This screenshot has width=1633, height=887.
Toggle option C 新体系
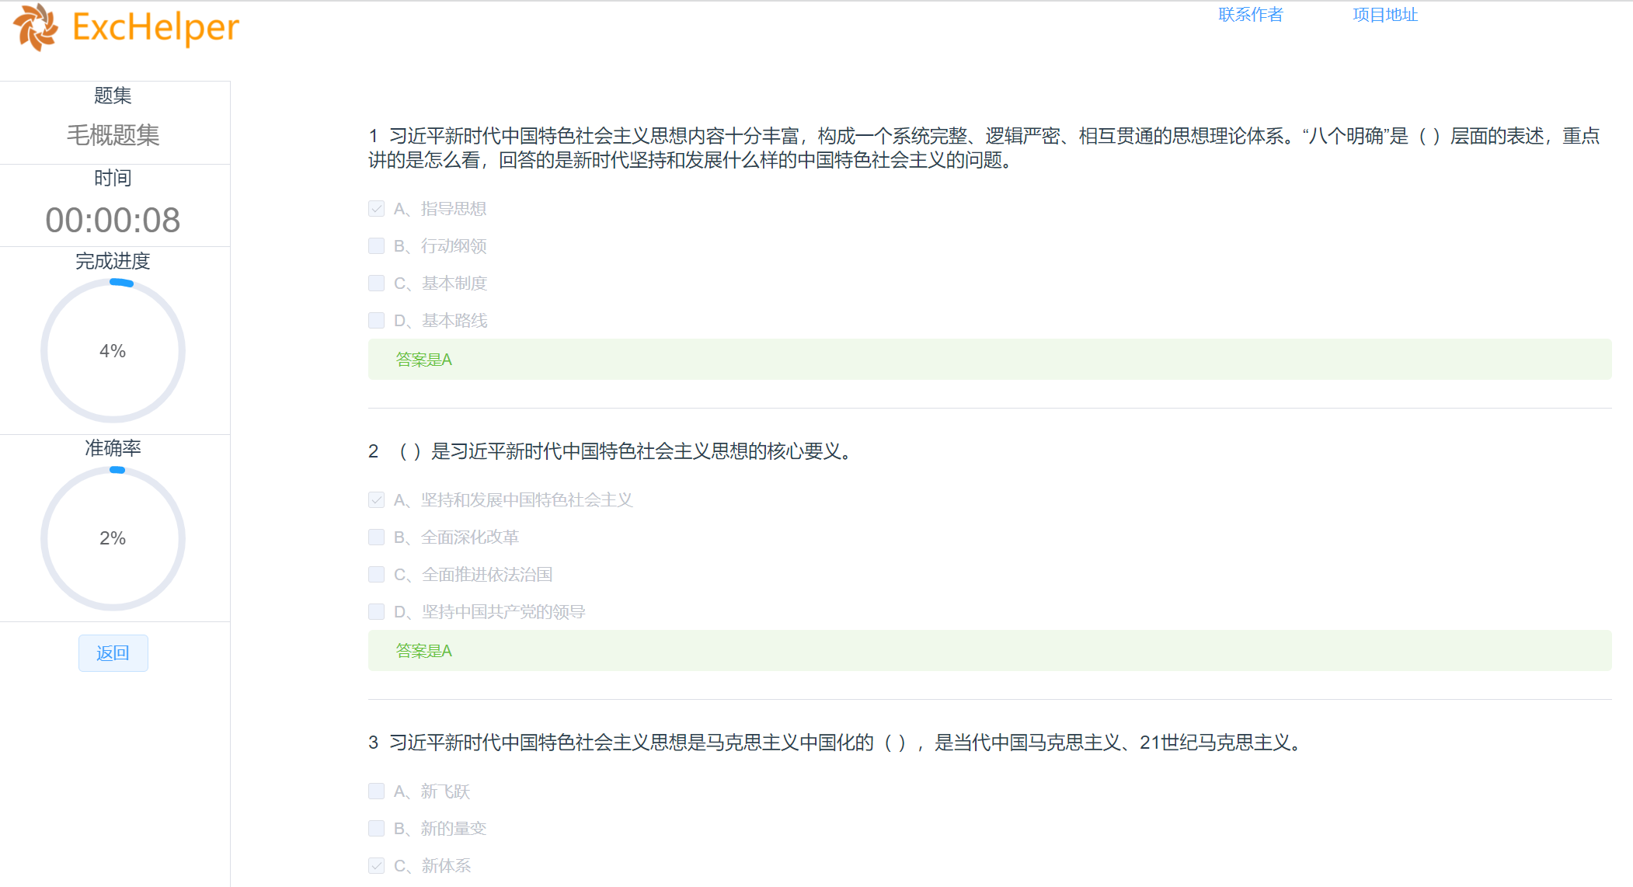pos(377,866)
